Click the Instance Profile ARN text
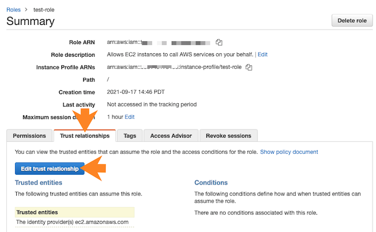Image resolution: width=376 pixels, height=232 pixels. (x=175, y=67)
